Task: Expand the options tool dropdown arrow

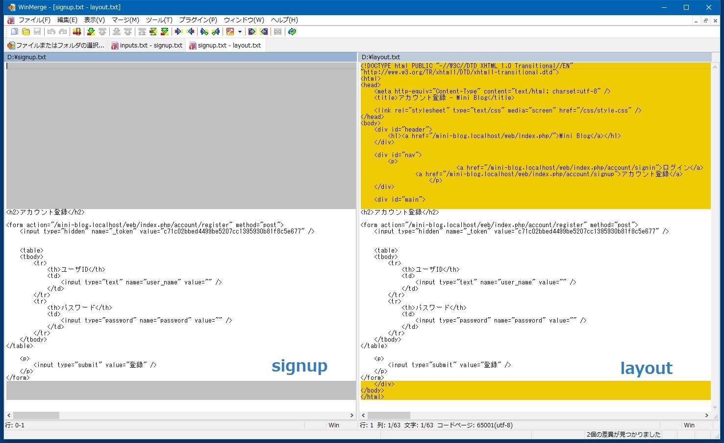Action: point(240,32)
